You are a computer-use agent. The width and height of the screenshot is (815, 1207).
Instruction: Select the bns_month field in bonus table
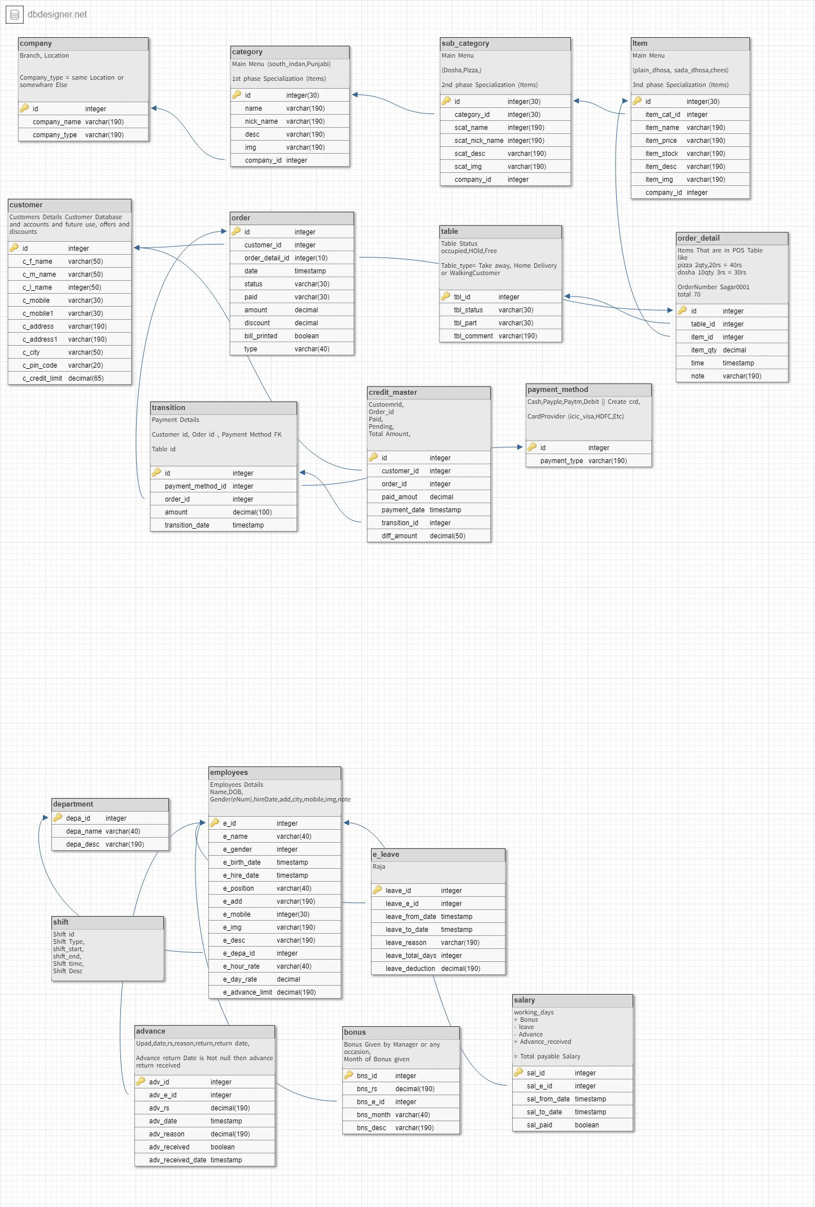[400, 1115]
